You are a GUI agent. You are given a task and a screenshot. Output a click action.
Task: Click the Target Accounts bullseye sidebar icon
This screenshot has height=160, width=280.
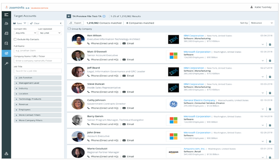[x=6, y=53]
